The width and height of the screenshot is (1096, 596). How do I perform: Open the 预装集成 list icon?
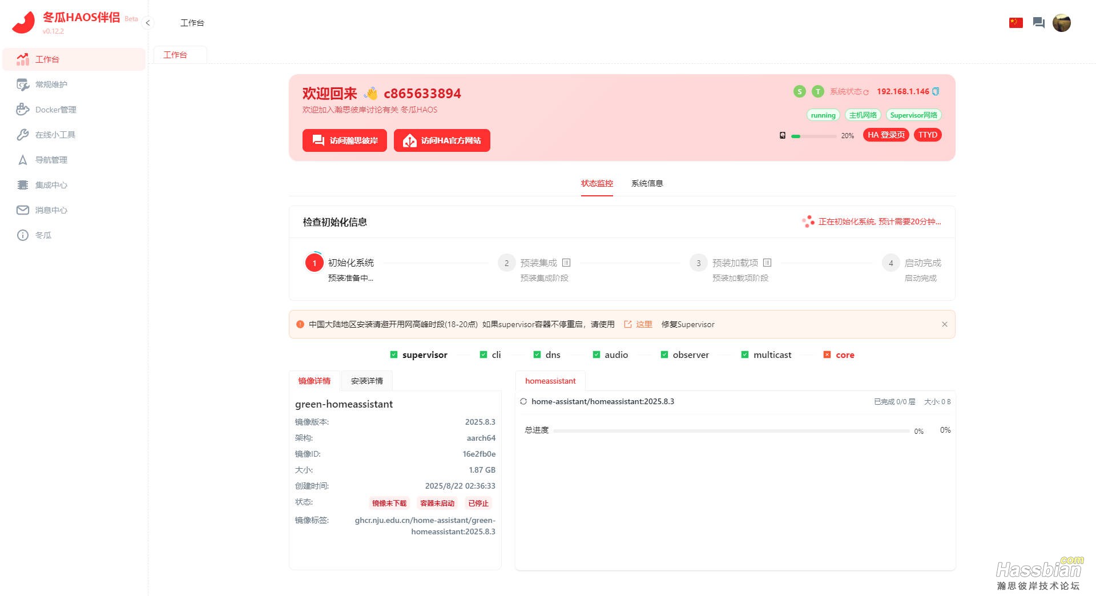(566, 263)
